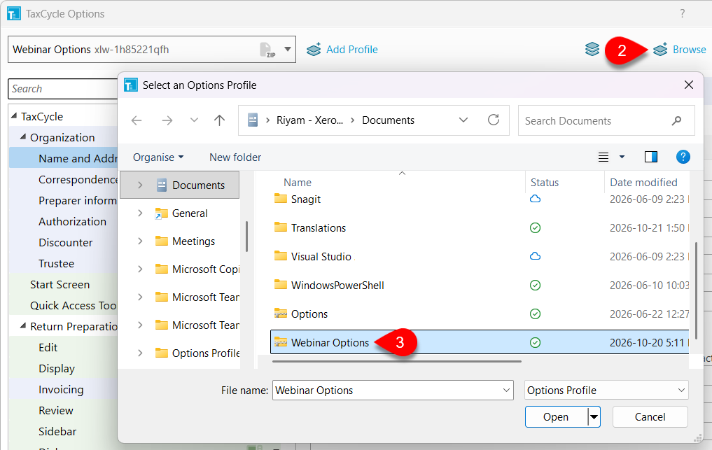
Task: Expand the General folder node
Action: coord(140,213)
